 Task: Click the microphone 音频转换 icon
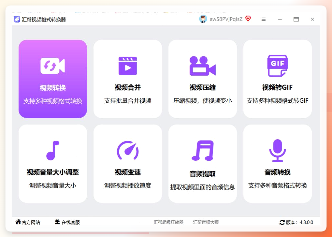pos(277,151)
